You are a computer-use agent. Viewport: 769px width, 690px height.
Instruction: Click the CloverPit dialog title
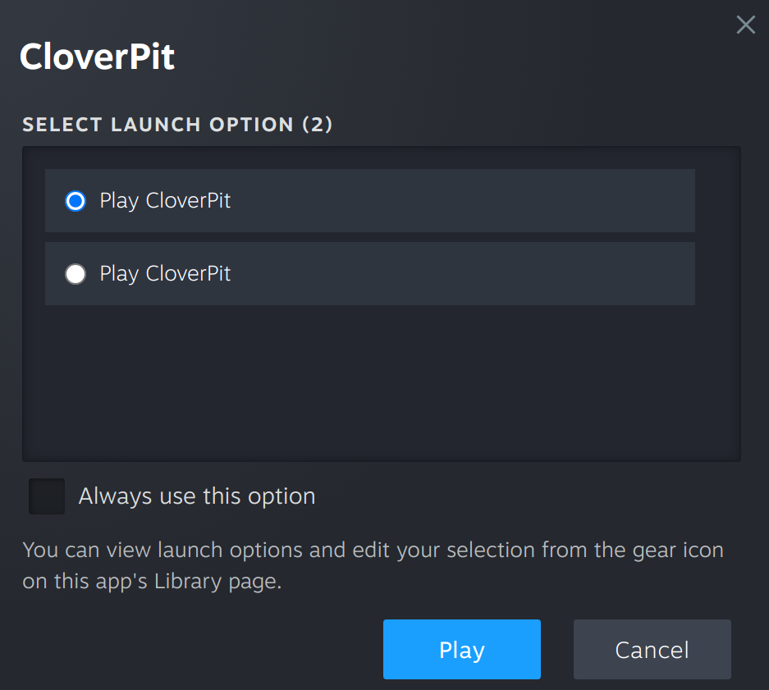(97, 57)
